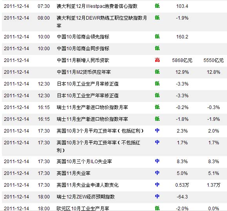Click the 5.0% previous value
The image size is (227, 211).
pos(182,173)
